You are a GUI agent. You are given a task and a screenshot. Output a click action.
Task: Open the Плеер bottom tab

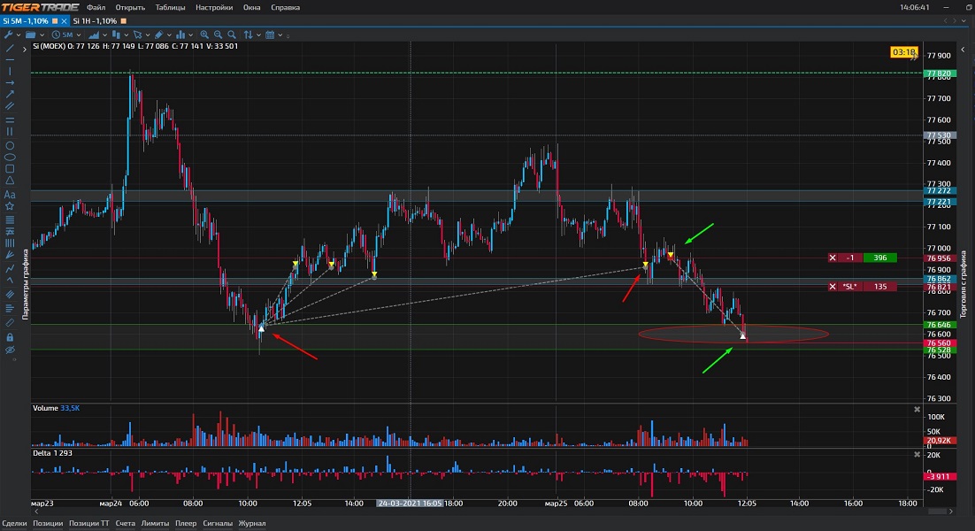185,524
